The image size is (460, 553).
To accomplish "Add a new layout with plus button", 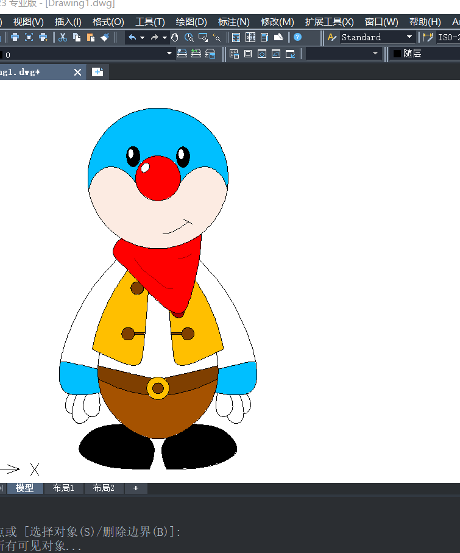I will point(136,488).
